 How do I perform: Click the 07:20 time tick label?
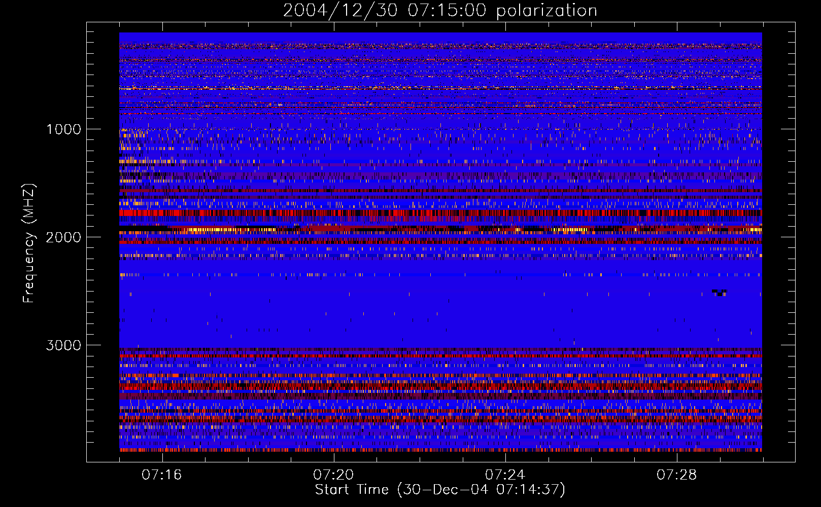(x=333, y=475)
